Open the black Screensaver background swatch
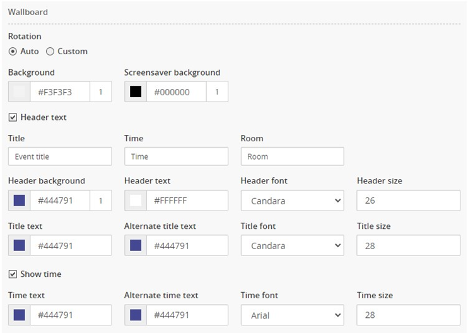 click(x=136, y=91)
